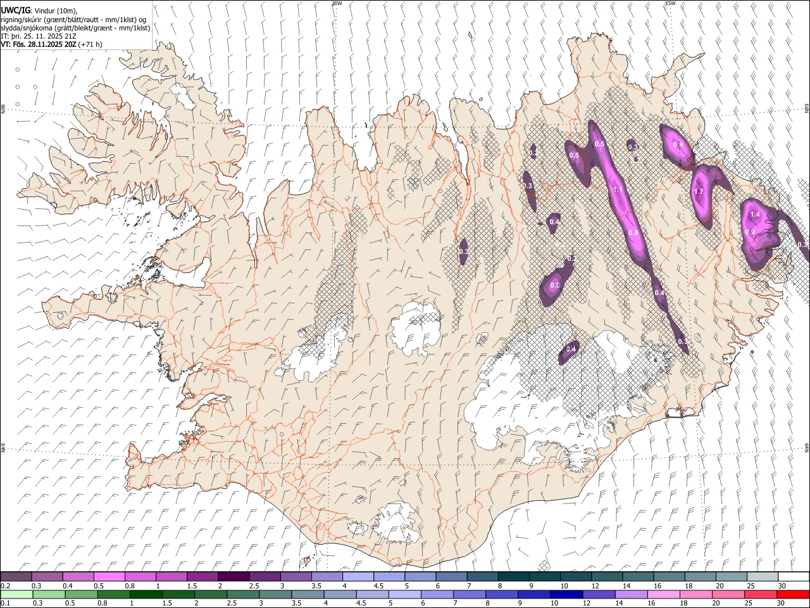Click the pale grey 25–30 swatch, upper legend
The image size is (810, 608).
point(763,576)
